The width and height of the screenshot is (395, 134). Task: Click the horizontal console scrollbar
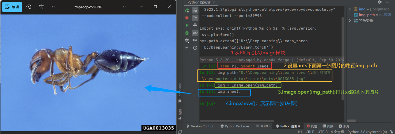coord(237,121)
